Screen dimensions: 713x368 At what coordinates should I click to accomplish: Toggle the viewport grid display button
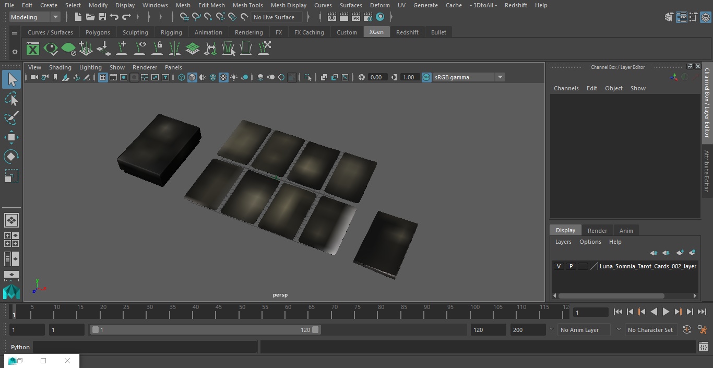pyautogui.click(x=103, y=77)
